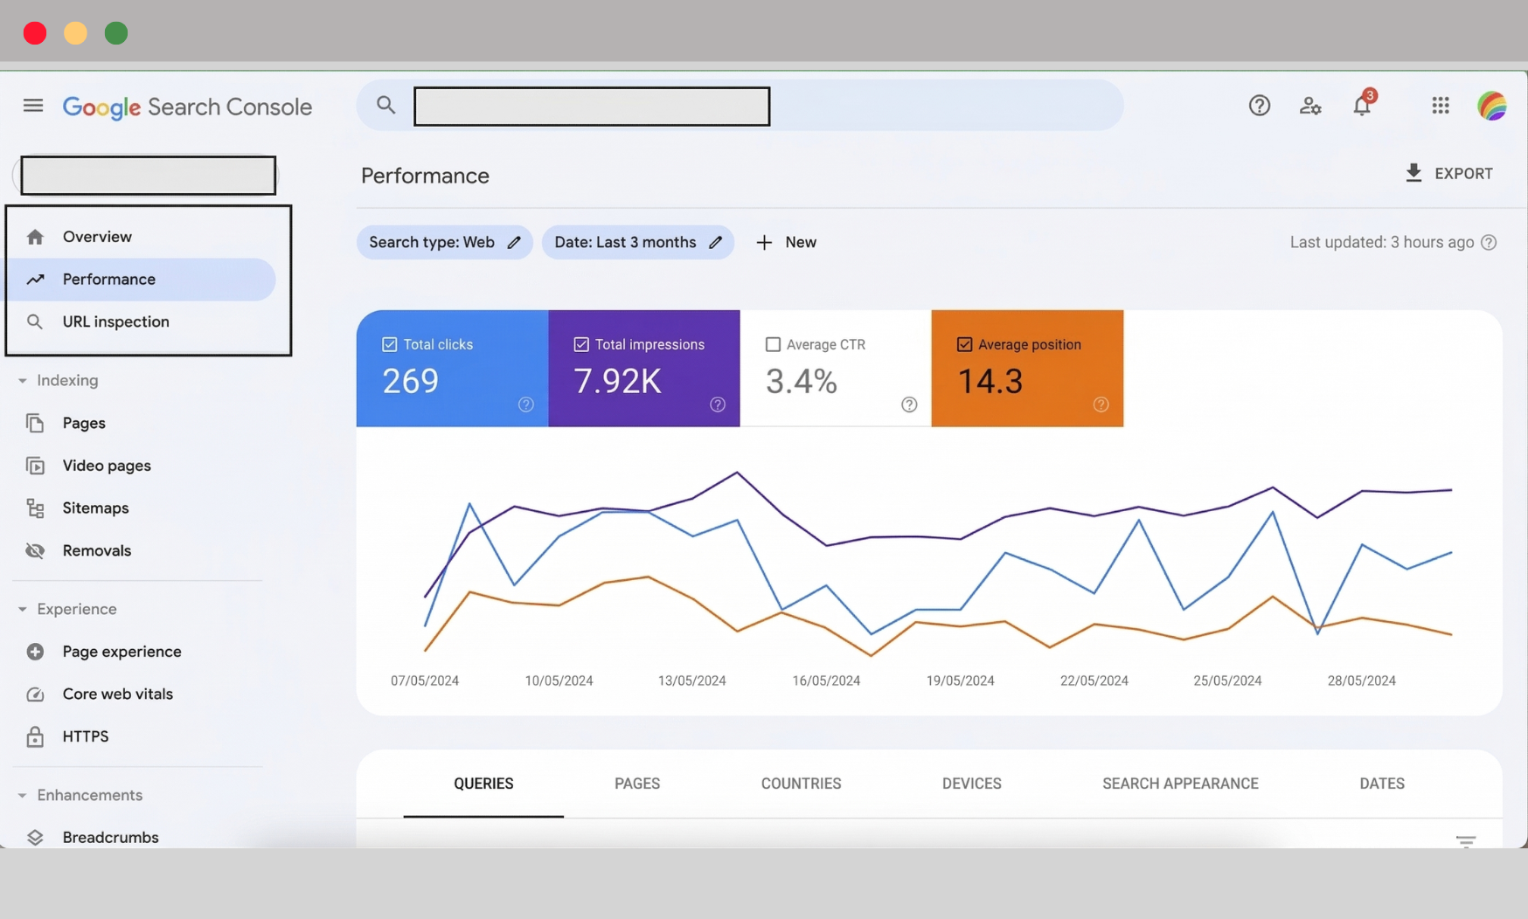
Task: Click the filter funnel icon below the tabs
Action: tap(1465, 840)
